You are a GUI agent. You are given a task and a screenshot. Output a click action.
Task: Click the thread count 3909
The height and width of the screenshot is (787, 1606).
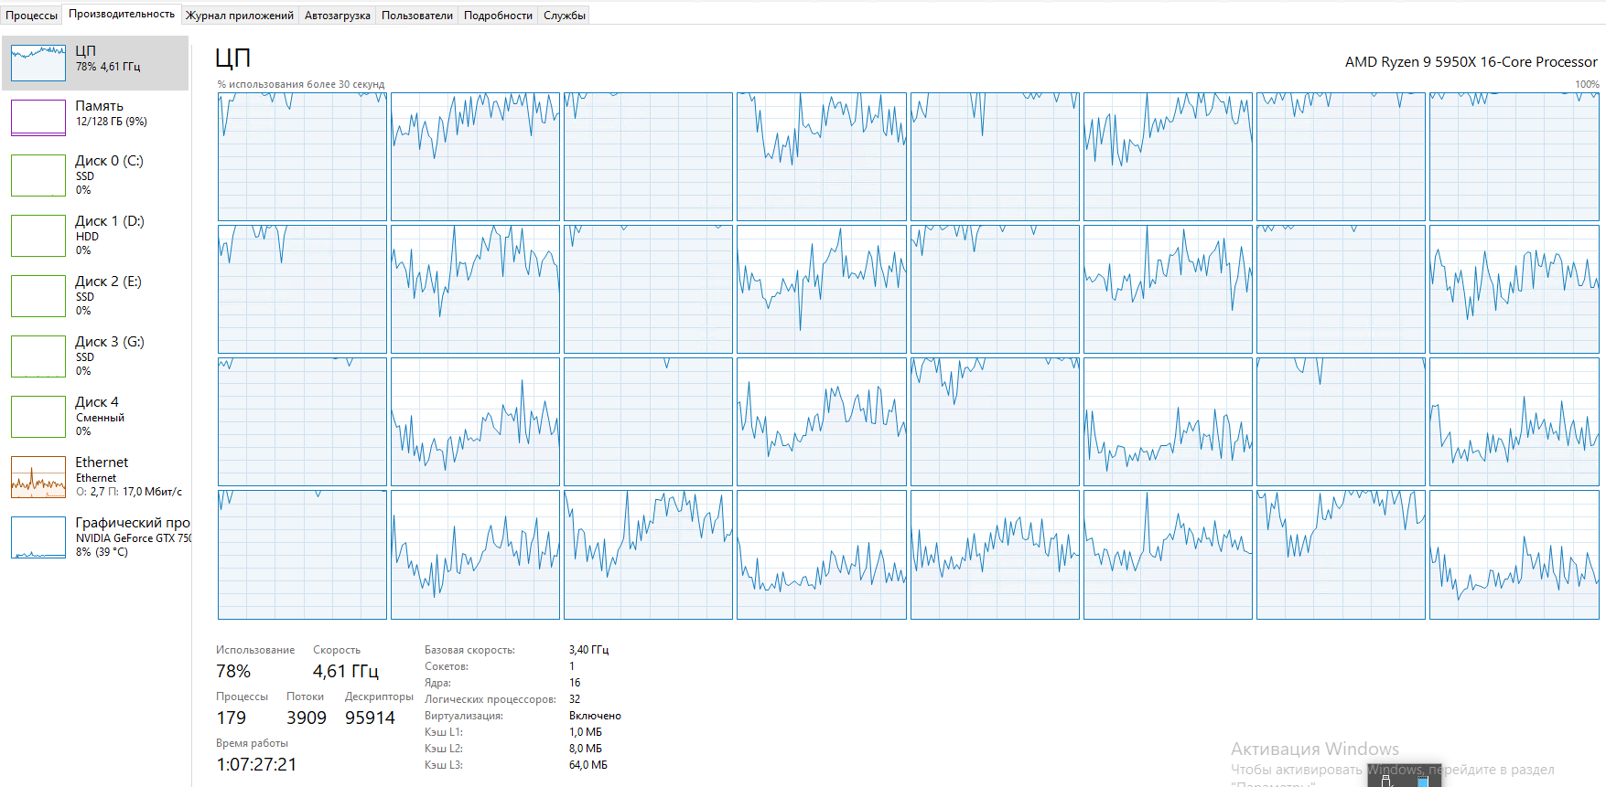tap(307, 718)
